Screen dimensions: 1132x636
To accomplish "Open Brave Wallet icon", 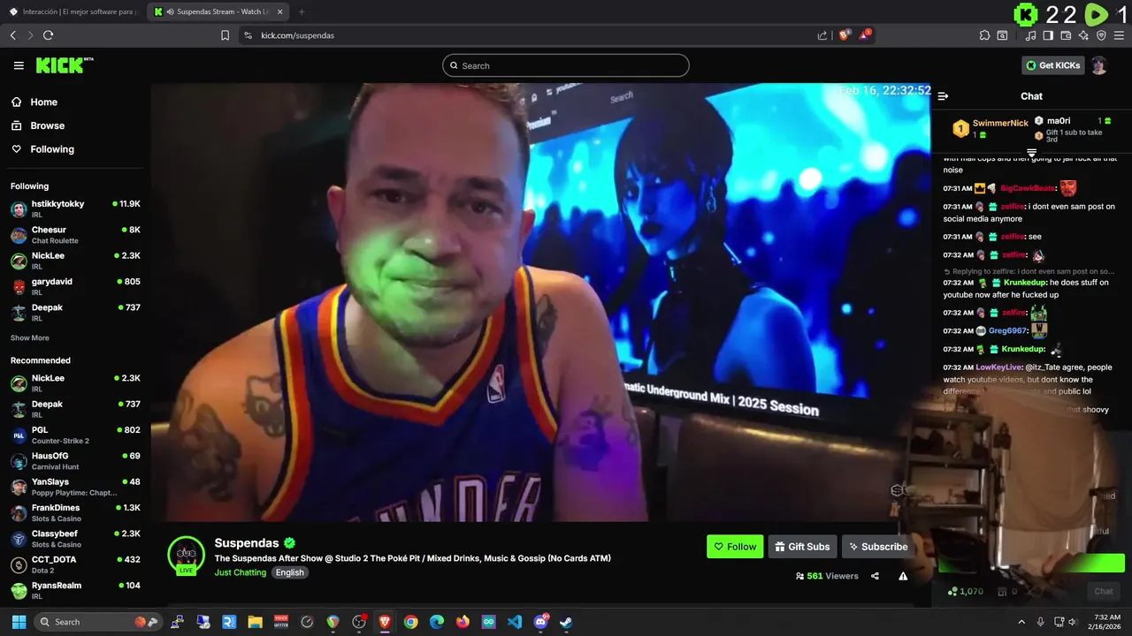I will click(1066, 35).
